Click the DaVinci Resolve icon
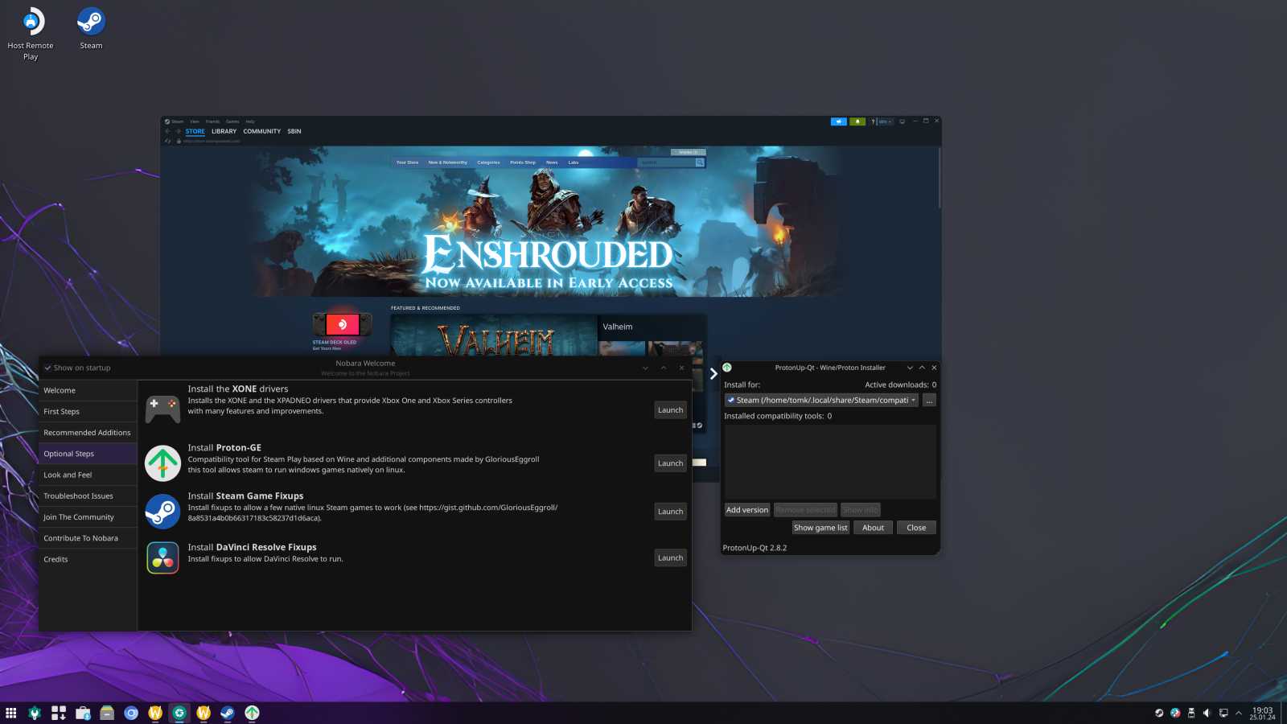Screen dimensions: 1287x724 (x=162, y=557)
